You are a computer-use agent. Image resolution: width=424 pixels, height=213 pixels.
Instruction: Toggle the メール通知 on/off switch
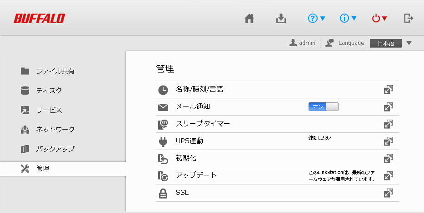[x=324, y=107]
